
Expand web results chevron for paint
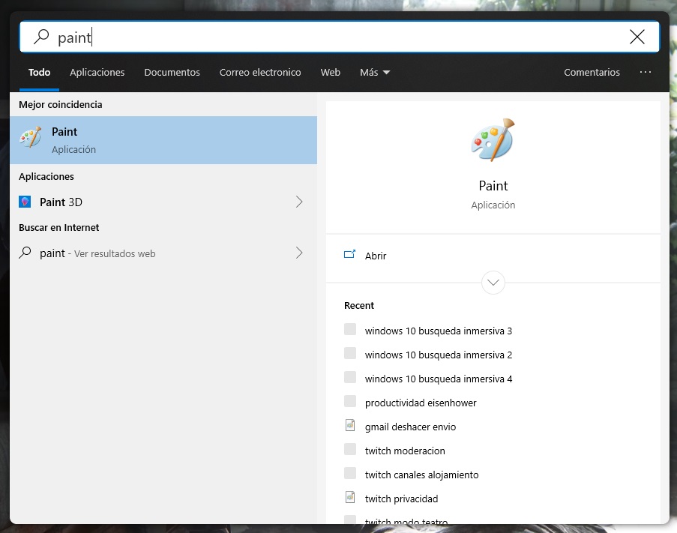coord(299,253)
